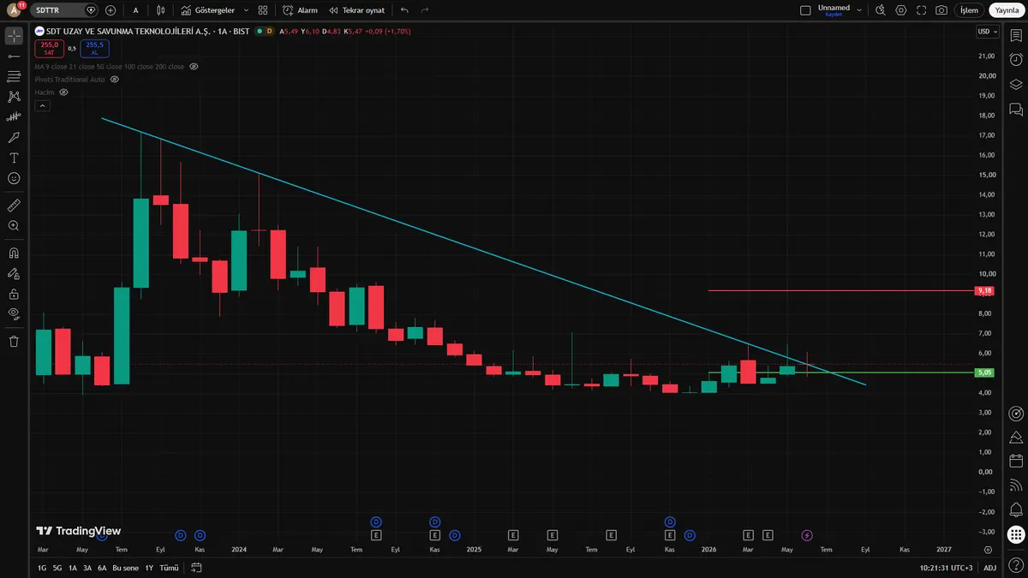The image size is (1028, 578).
Task: Select the layout checkbox square icon
Action: [x=804, y=10]
